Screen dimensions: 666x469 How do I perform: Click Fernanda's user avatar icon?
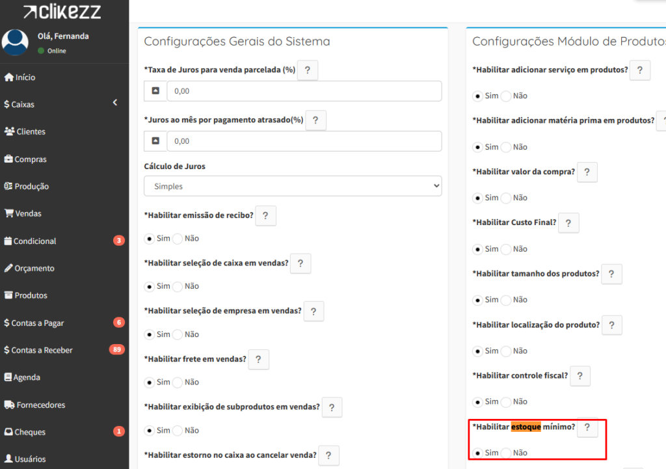click(15, 42)
